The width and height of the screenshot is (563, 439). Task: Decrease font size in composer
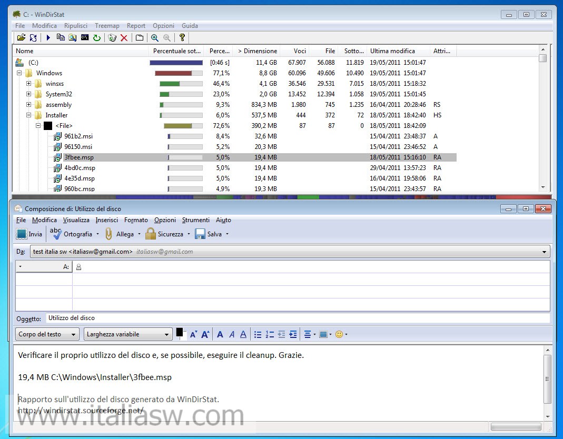[193, 335]
